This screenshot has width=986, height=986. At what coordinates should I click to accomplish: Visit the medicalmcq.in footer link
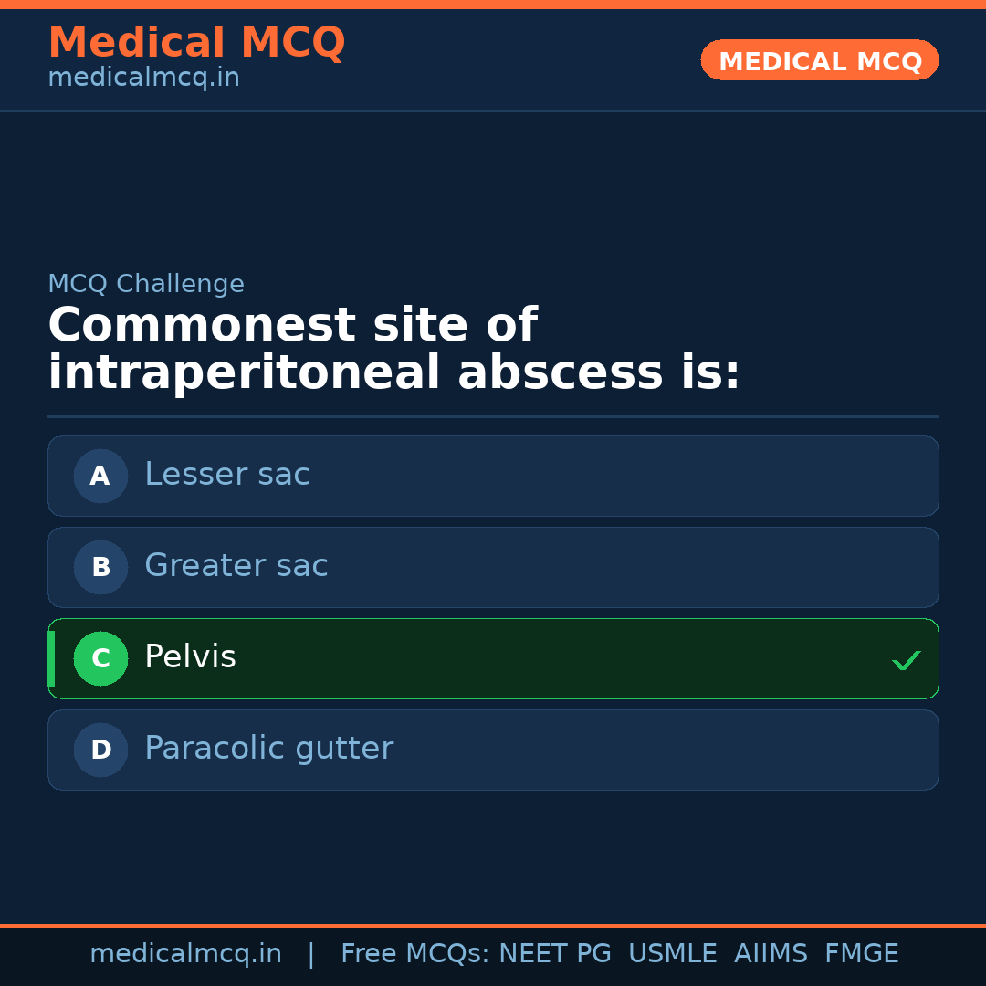(x=186, y=953)
